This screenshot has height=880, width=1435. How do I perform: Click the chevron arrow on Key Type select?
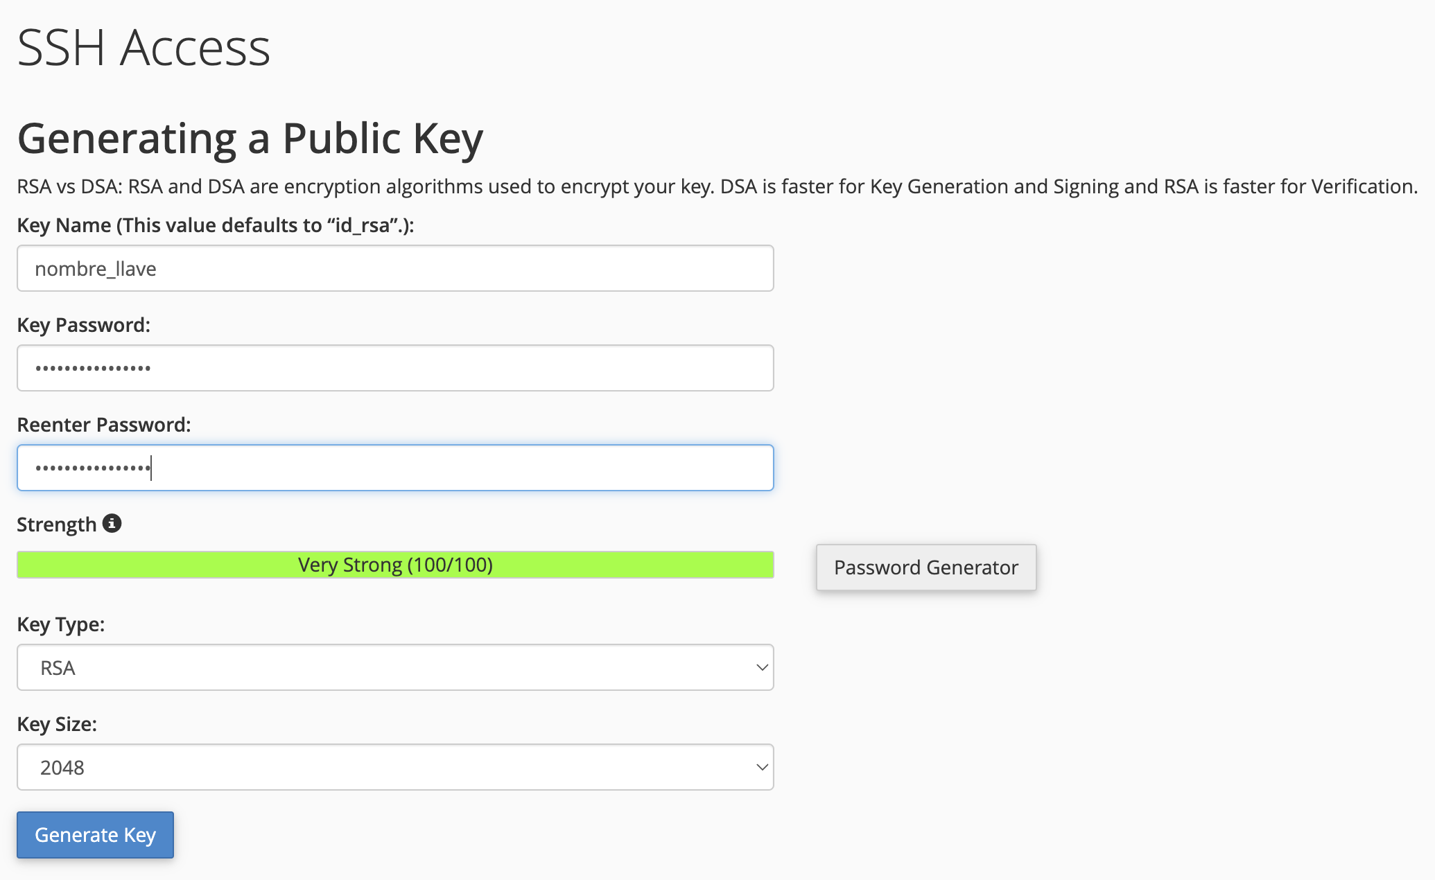tap(762, 667)
